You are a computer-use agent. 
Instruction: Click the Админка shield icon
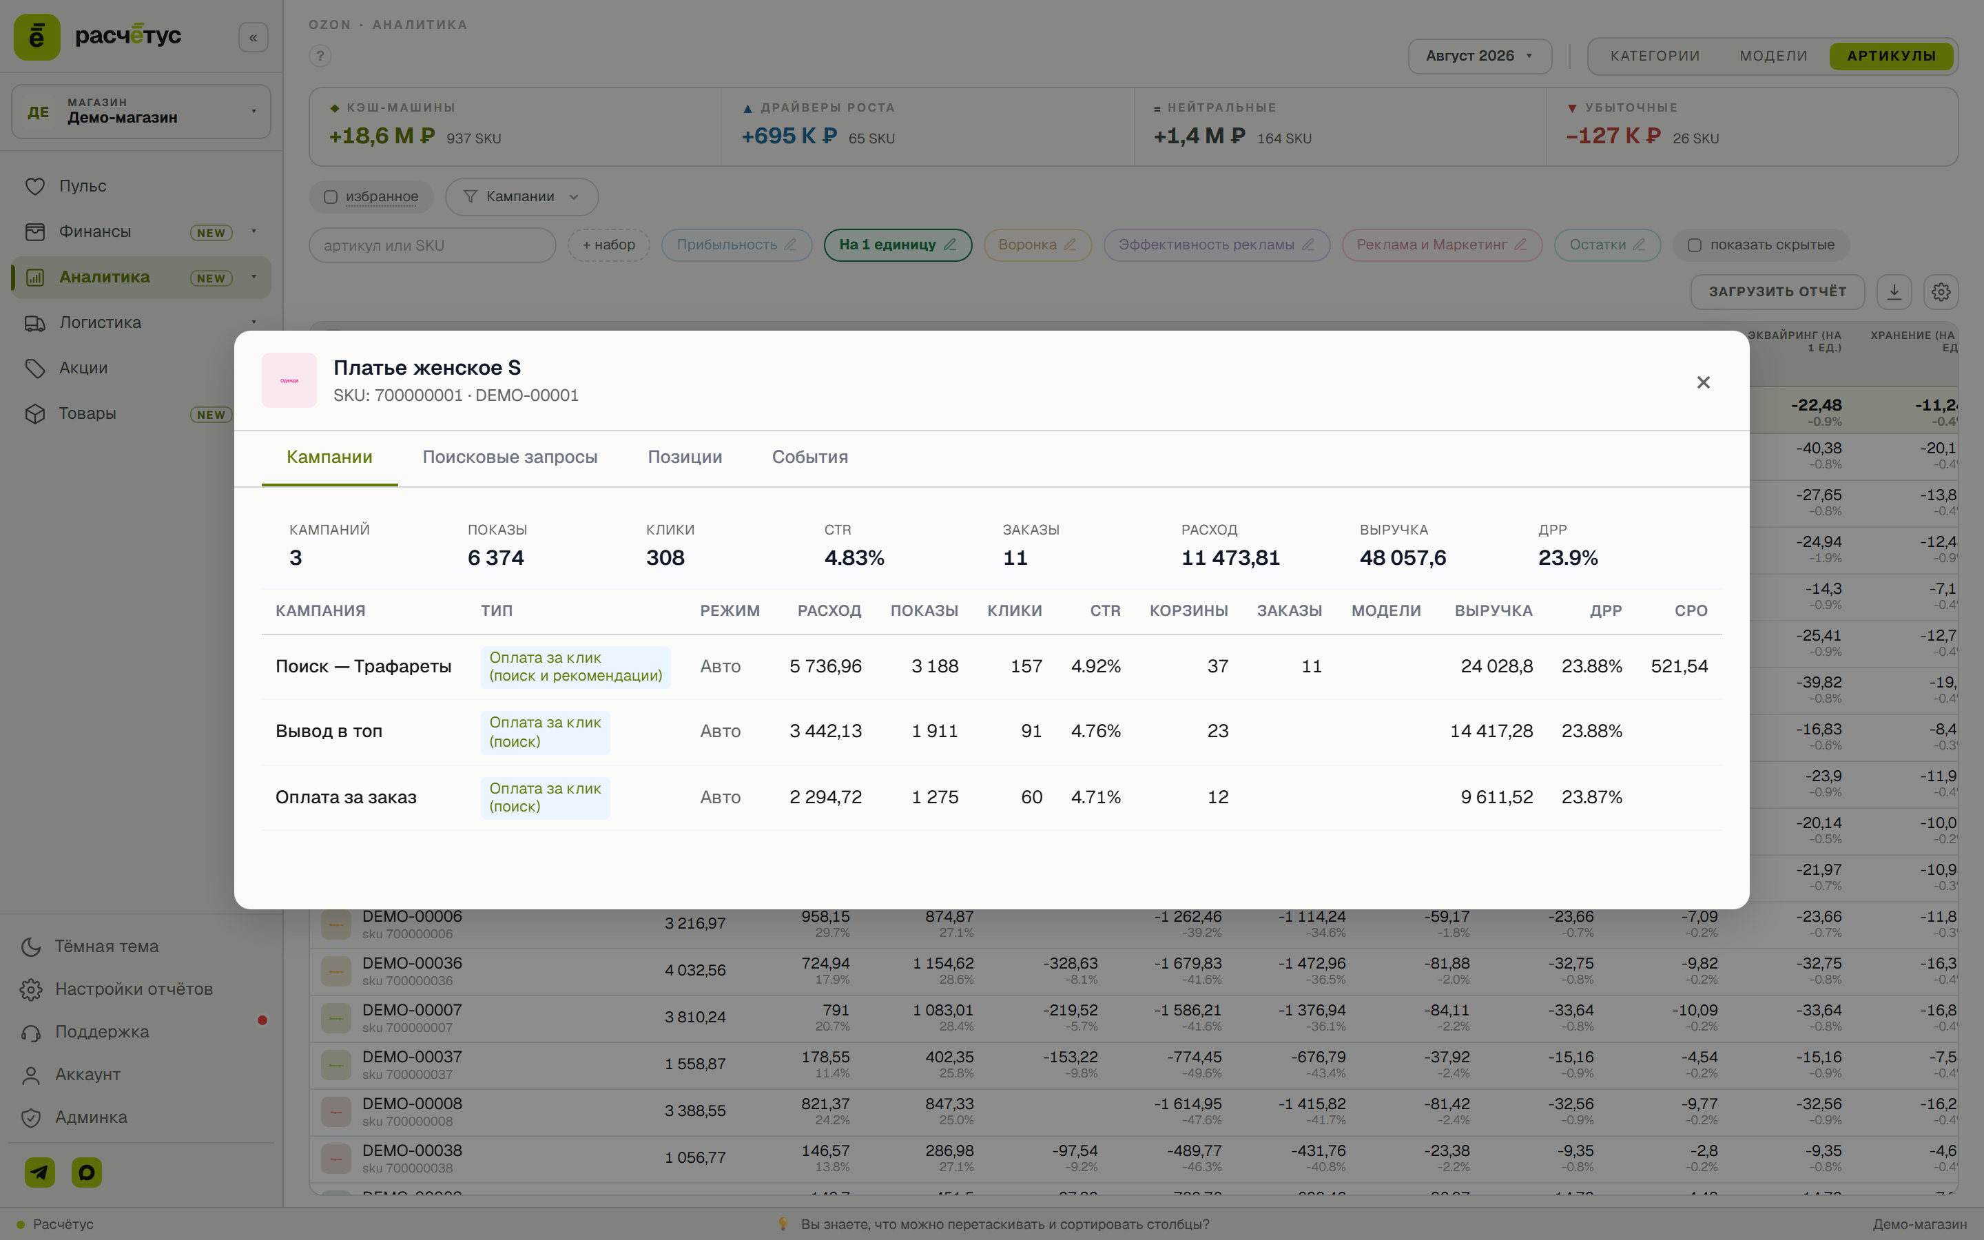(31, 1117)
